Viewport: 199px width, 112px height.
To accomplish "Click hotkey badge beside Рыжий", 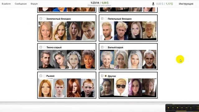I will point(41,76).
